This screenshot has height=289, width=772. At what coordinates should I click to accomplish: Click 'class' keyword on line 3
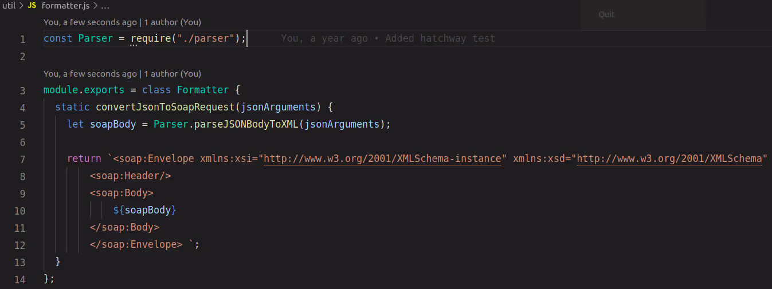[x=156, y=90]
